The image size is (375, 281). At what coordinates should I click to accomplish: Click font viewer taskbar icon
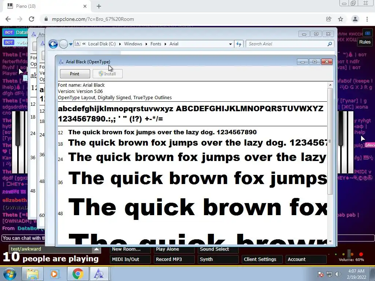pyautogui.click(x=99, y=274)
